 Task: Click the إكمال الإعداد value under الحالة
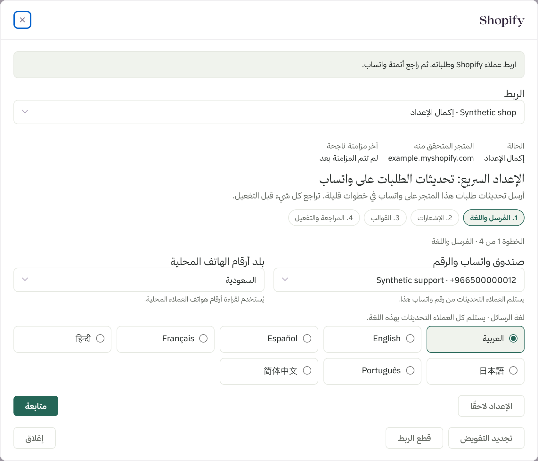pyautogui.click(x=504, y=158)
